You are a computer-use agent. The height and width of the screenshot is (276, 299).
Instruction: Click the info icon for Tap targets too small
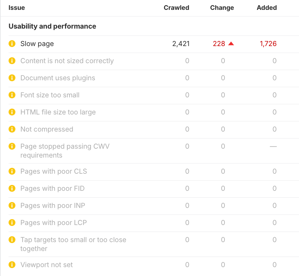tap(12, 240)
